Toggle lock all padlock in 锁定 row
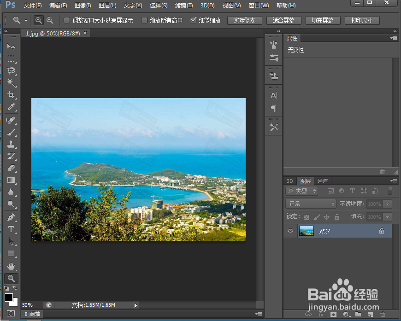Screen dimensions: 401x321 [337, 217]
